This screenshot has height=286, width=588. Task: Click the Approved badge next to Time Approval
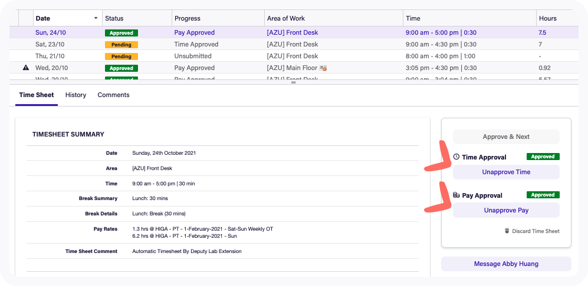pyautogui.click(x=543, y=157)
